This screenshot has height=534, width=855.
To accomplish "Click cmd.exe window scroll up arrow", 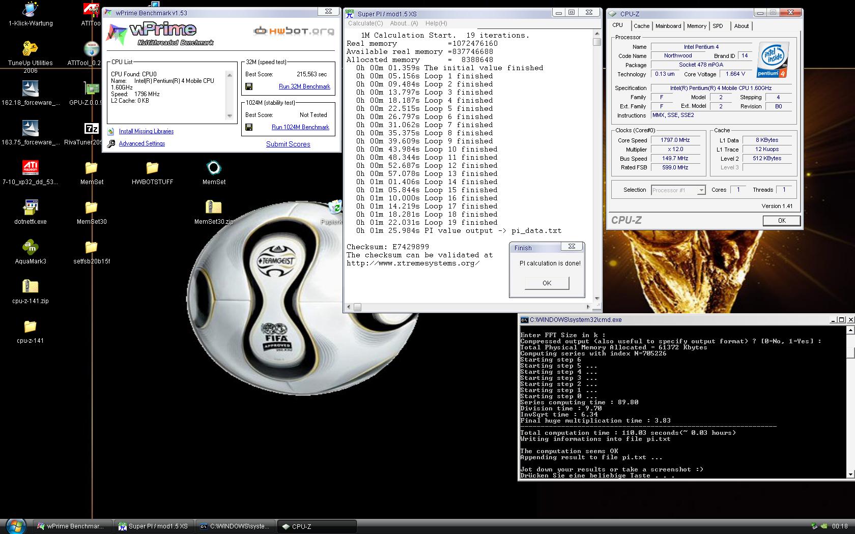I will 850,330.
